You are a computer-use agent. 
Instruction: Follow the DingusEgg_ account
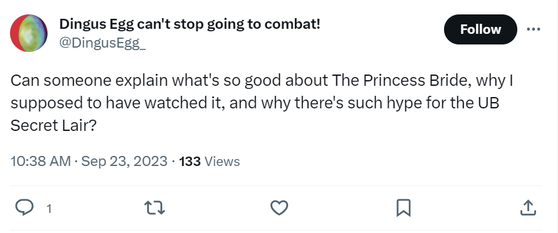coord(480,29)
